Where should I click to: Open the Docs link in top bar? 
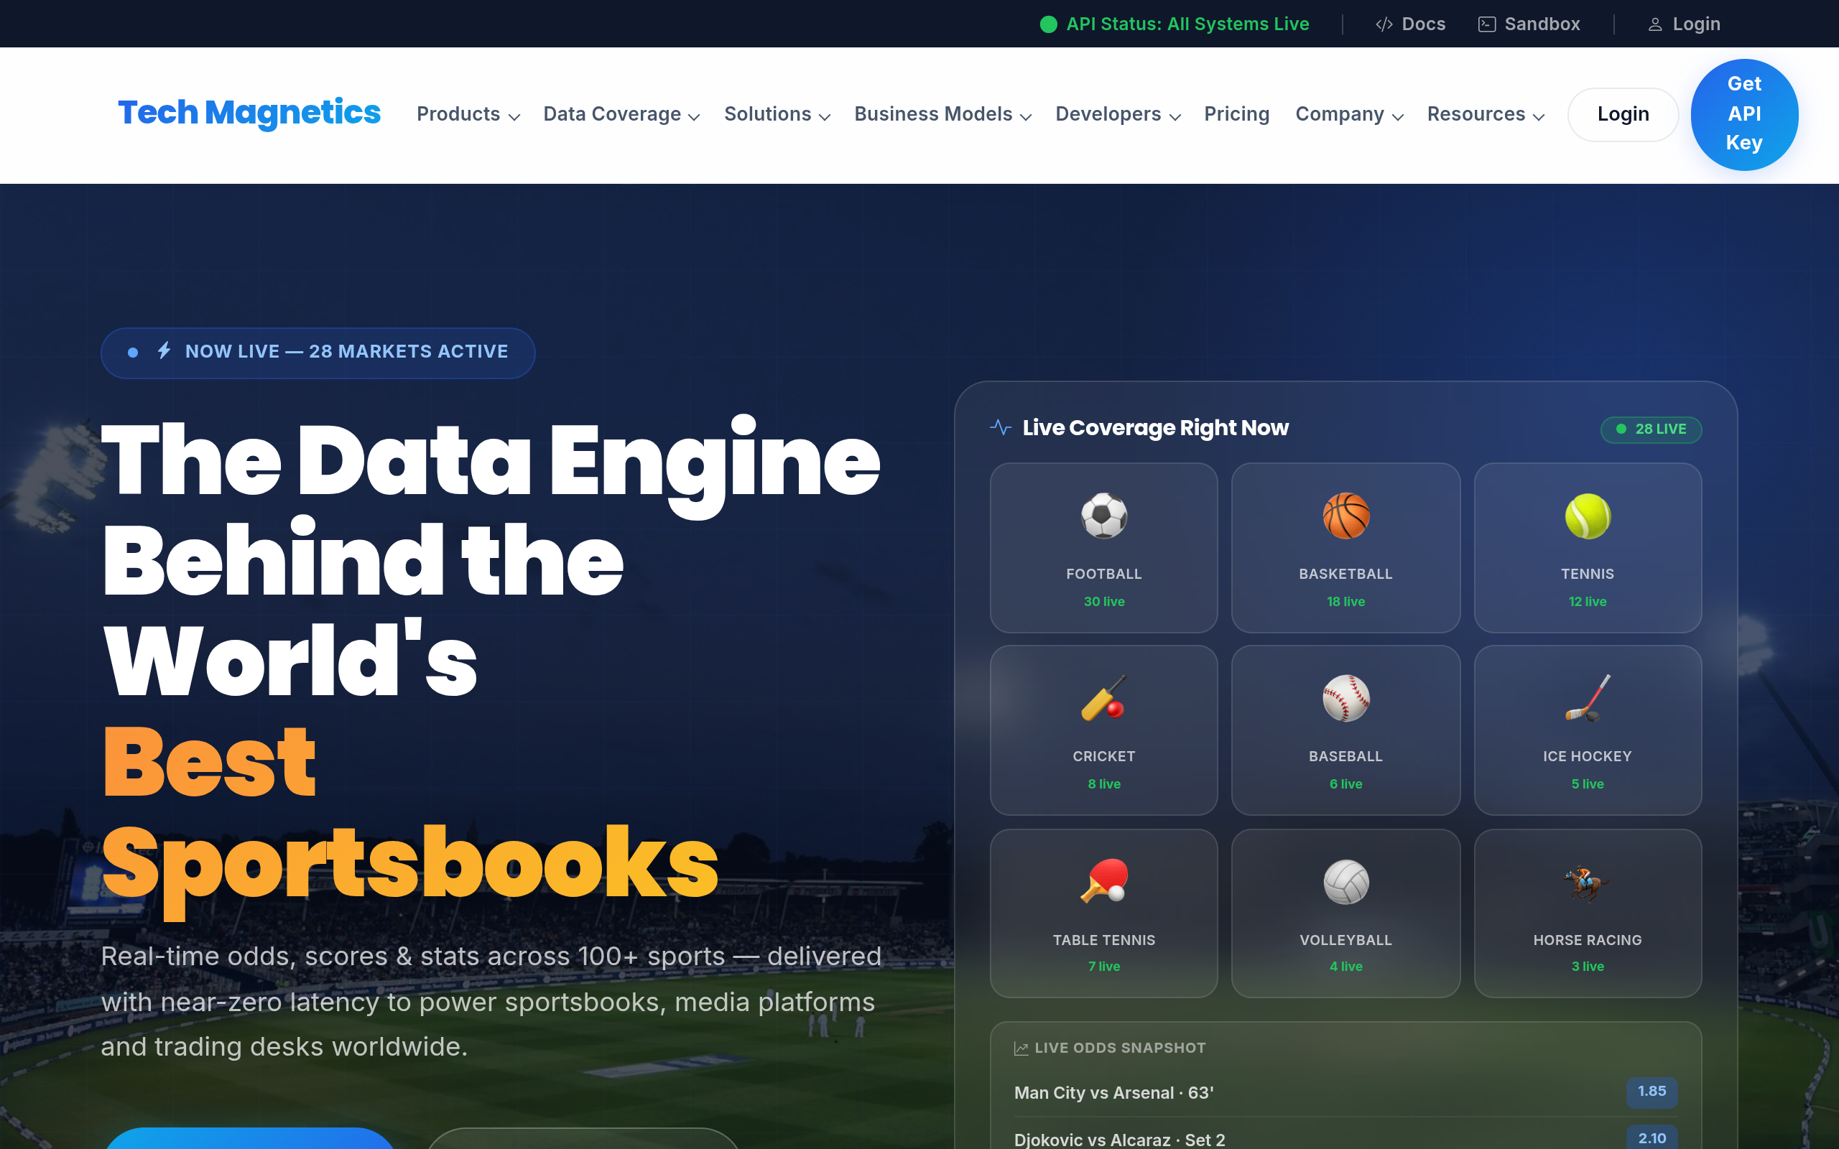(x=1410, y=24)
